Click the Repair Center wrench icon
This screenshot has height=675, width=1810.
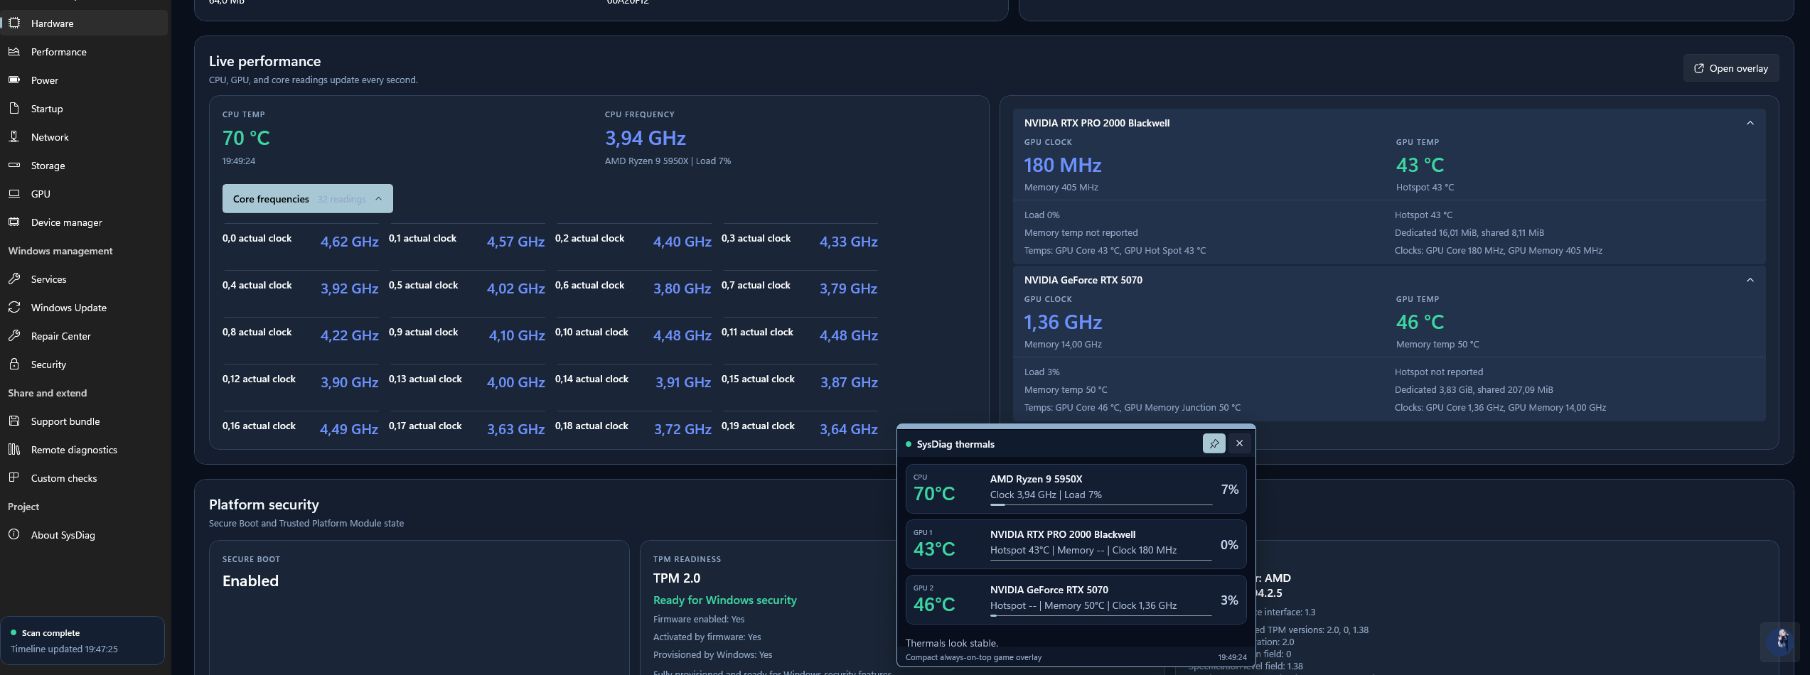14,335
